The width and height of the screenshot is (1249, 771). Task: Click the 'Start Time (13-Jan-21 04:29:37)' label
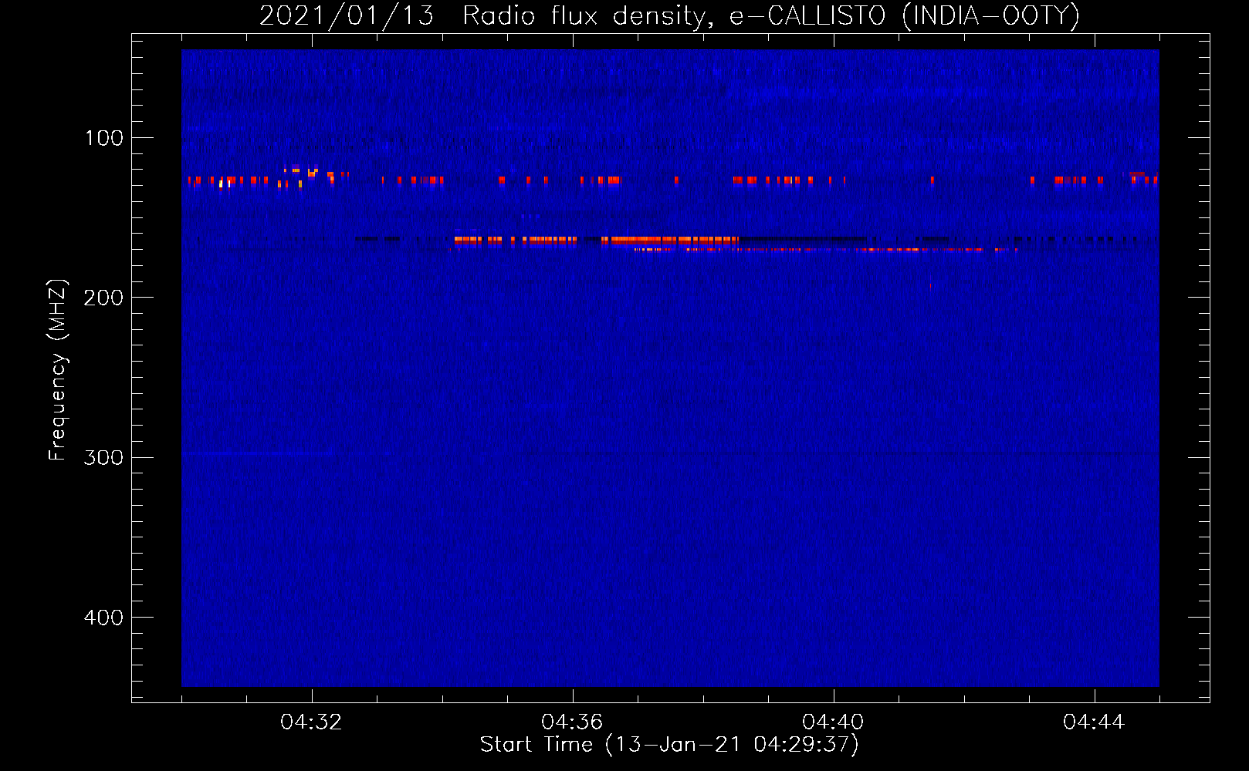tap(669, 745)
